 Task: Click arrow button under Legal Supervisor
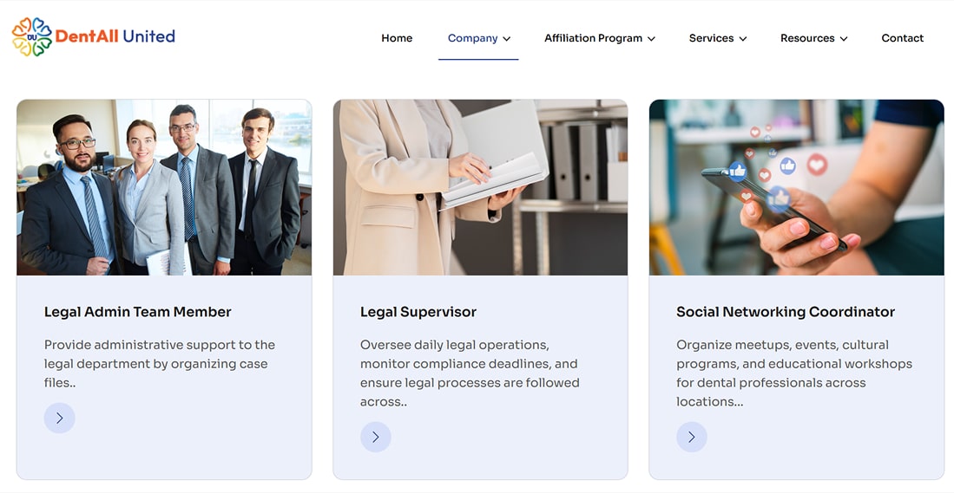point(376,438)
